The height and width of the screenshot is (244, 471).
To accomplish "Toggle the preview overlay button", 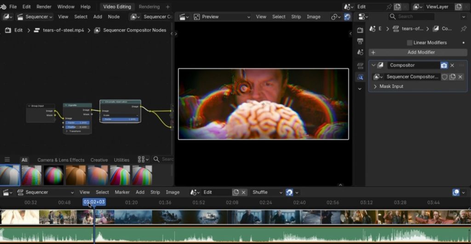I will (x=347, y=17).
